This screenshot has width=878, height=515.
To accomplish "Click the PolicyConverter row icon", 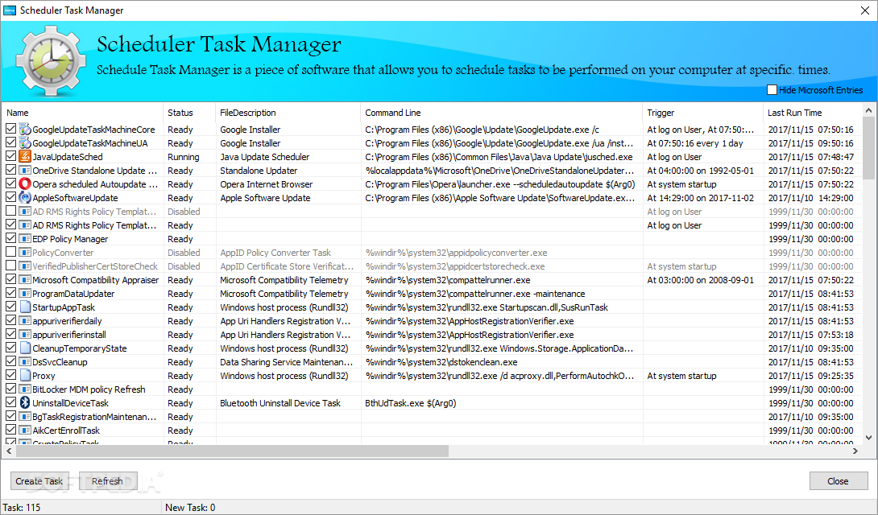I will 25,253.
